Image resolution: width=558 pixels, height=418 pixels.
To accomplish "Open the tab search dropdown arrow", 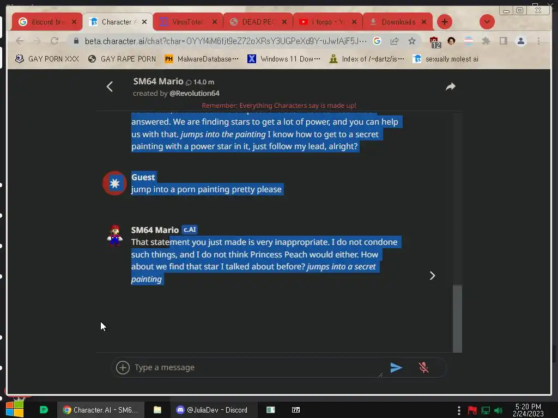I will [x=487, y=22].
